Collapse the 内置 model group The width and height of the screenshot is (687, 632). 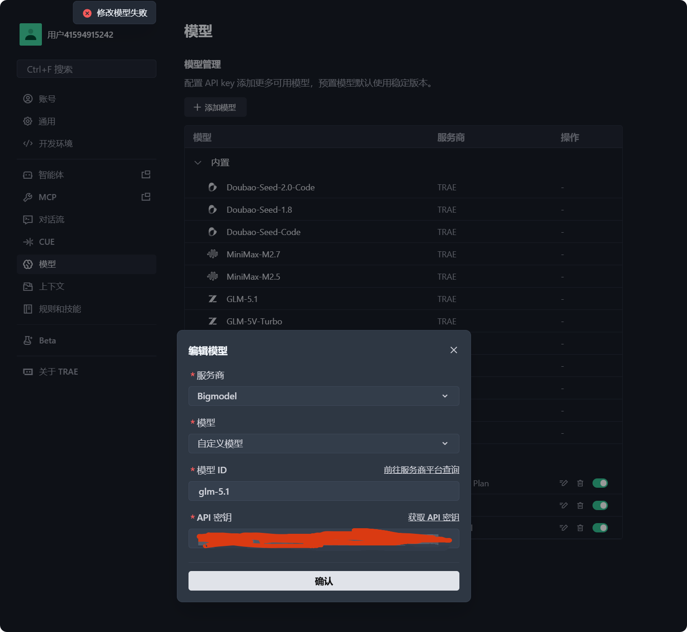pos(198,162)
